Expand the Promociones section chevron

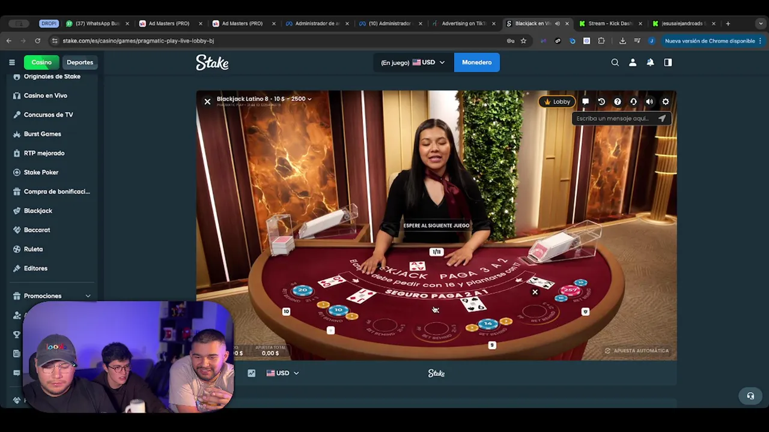click(88, 296)
